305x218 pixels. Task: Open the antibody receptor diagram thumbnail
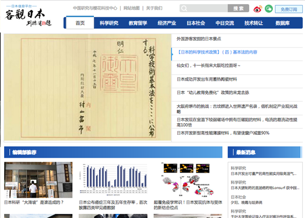(188, 180)
